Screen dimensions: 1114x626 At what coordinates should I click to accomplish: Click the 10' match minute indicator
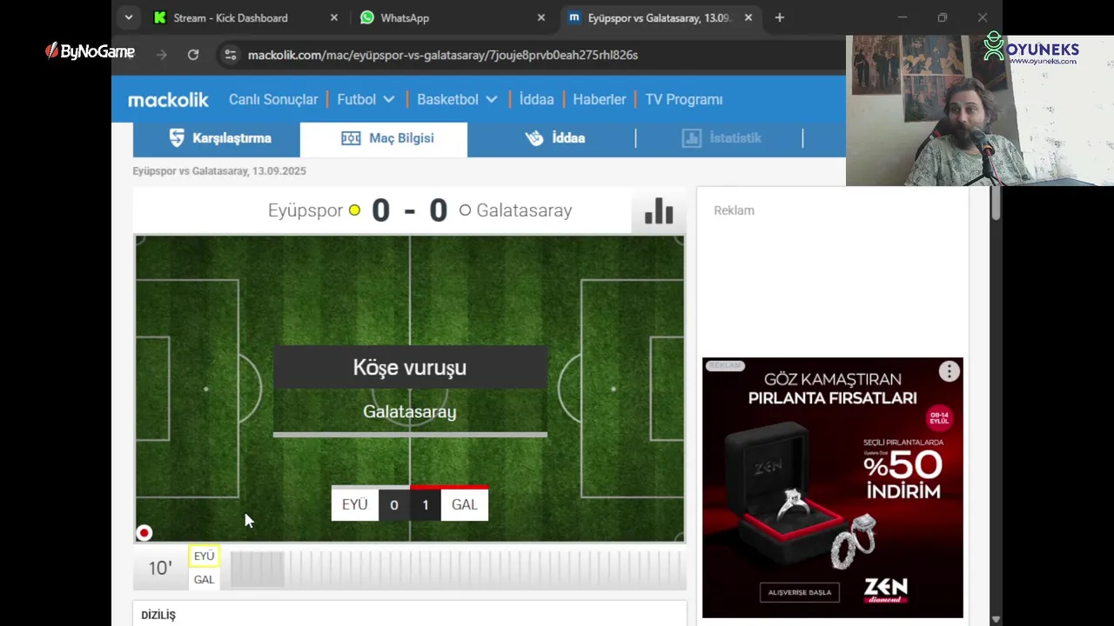(160, 569)
